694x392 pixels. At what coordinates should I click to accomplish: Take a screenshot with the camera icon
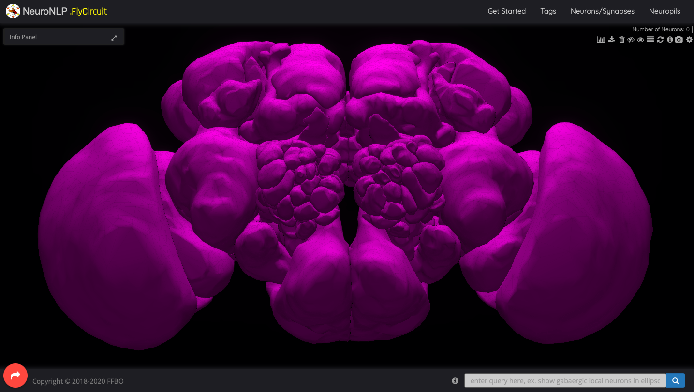pyautogui.click(x=679, y=39)
